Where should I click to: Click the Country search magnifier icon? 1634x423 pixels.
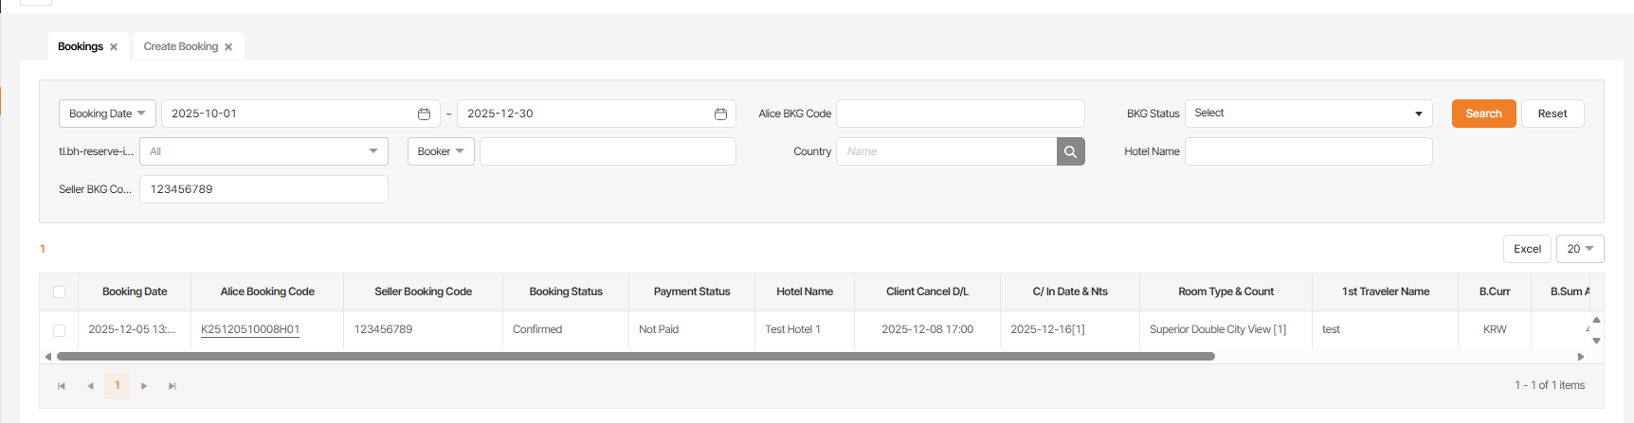pos(1070,151)
